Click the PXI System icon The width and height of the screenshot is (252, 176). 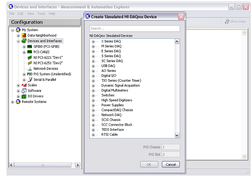[x=30, y=74]
